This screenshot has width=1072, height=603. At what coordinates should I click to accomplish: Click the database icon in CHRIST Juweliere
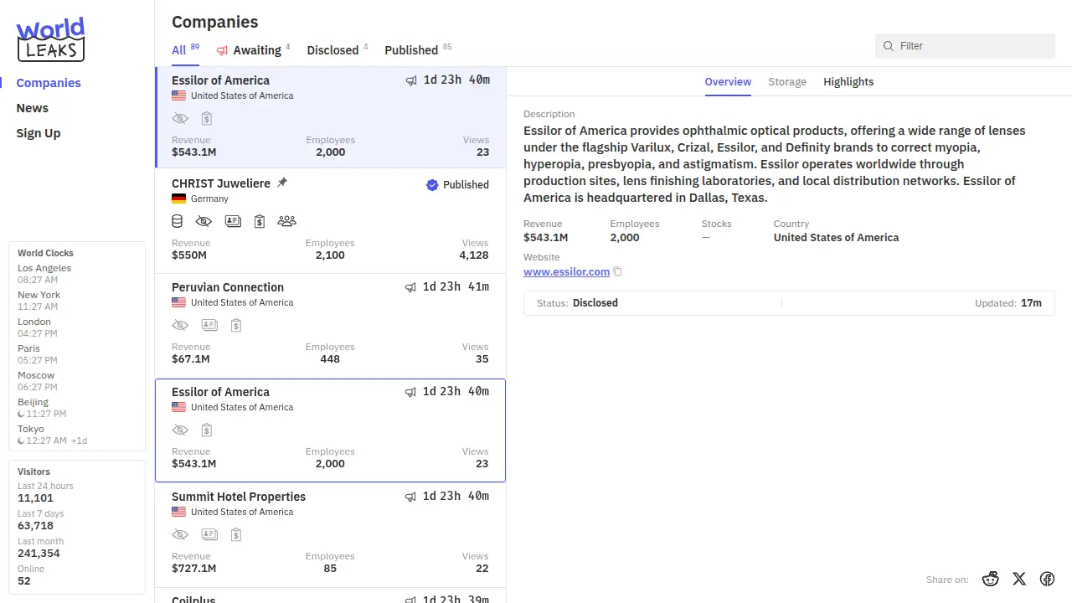(177, 221)
